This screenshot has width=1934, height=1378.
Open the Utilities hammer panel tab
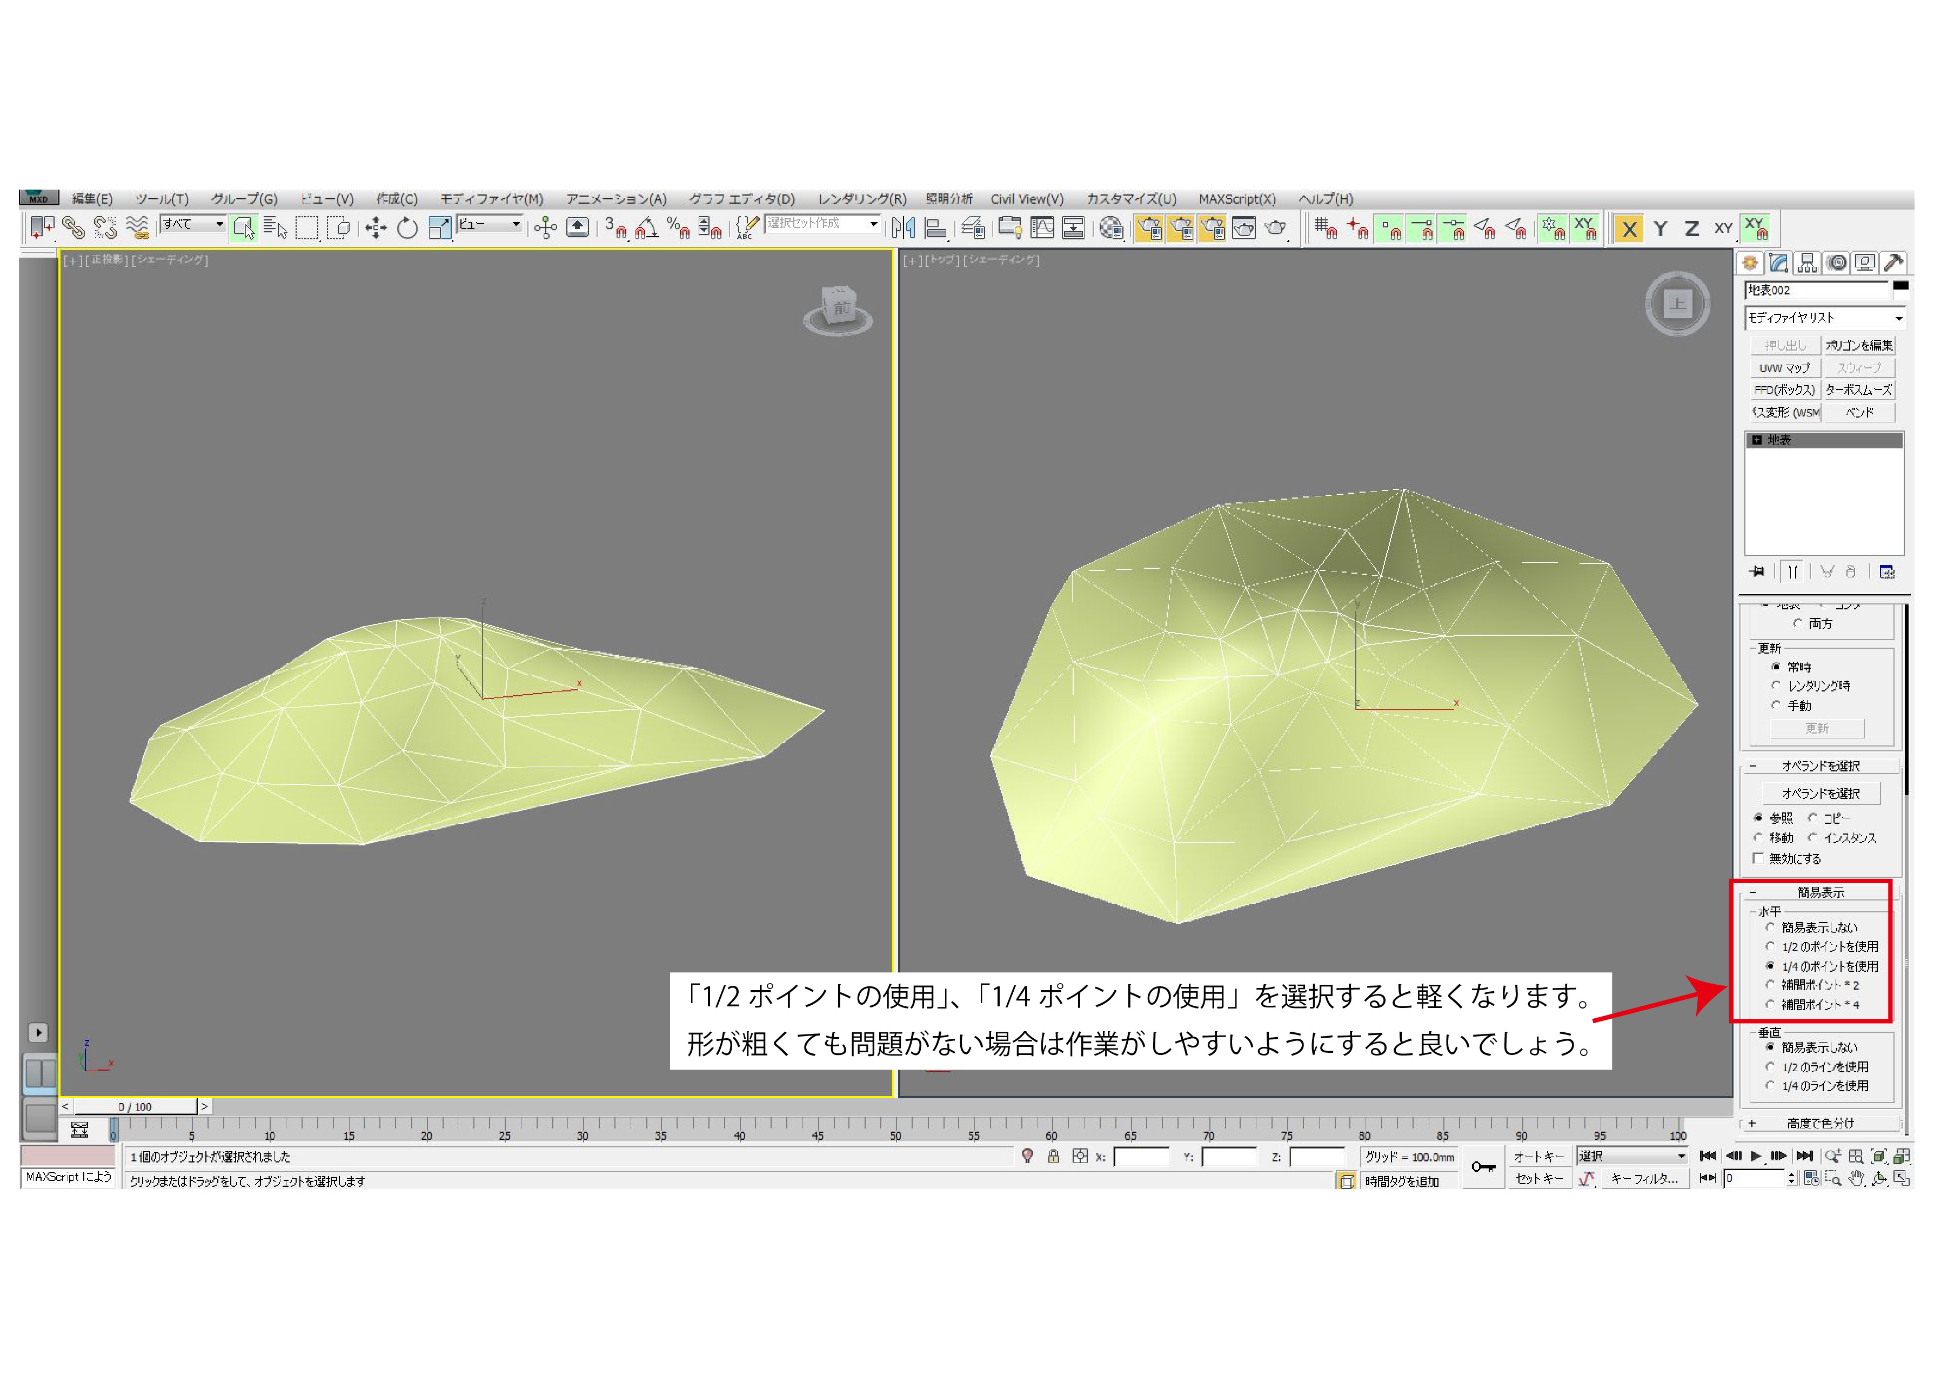tap(1892, 263)
